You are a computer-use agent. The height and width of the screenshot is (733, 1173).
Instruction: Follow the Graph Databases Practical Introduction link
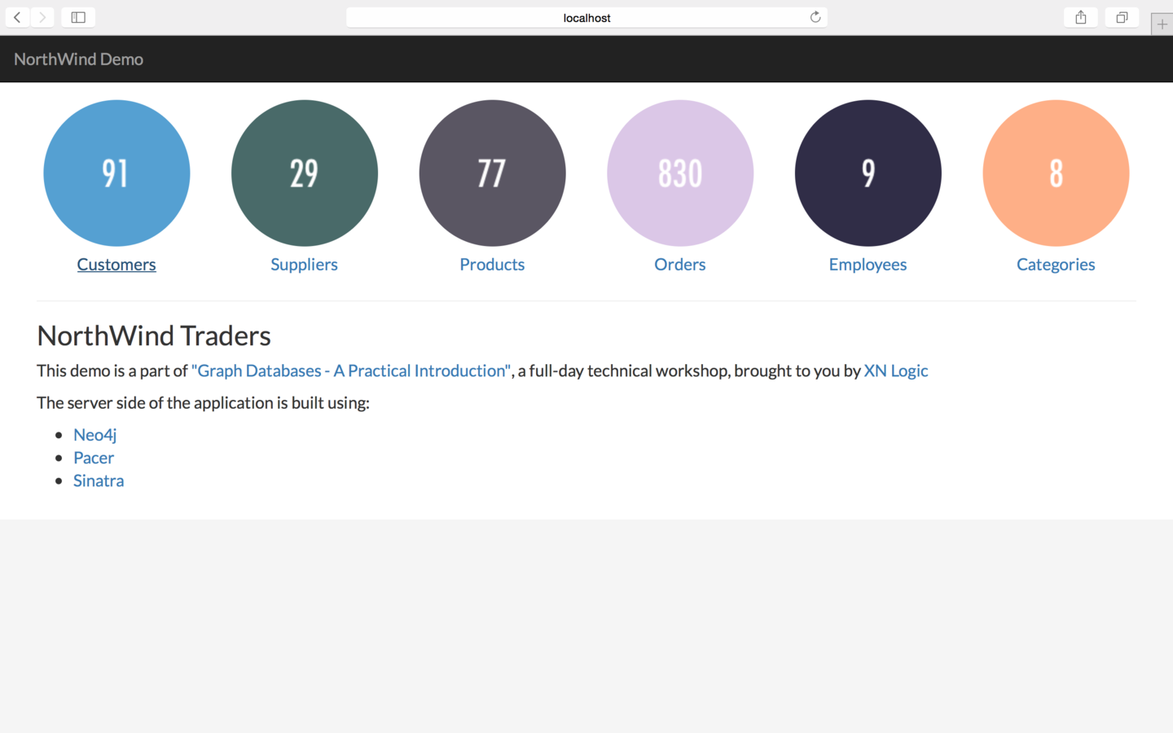(351, 371)
